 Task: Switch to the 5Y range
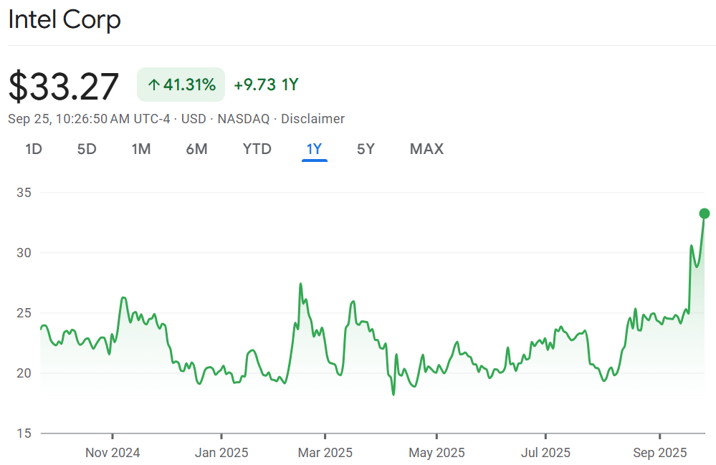coord(366,149)
